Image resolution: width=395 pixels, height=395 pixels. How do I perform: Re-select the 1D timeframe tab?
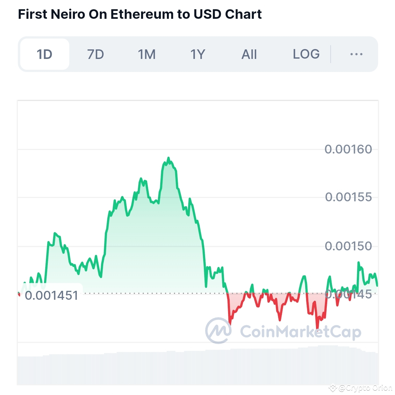pos(45,54)
